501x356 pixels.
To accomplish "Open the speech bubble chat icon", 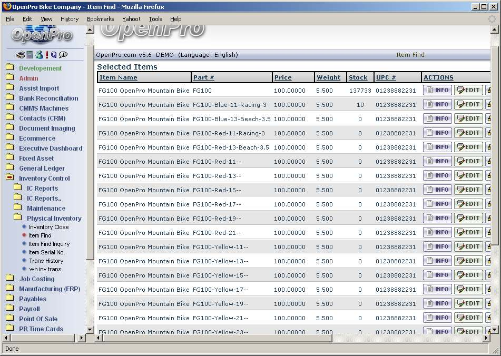I will pyautogui.click(x=63, y=55).
